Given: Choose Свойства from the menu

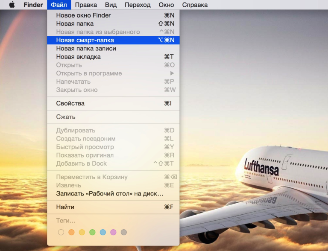Looking at the screenshot, I should click(x=113, y=103).
